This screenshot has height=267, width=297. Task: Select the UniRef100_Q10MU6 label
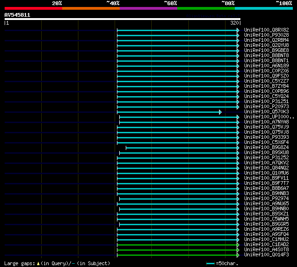coord(266,173)
